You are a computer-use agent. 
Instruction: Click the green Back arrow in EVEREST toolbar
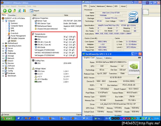point(5,11)
